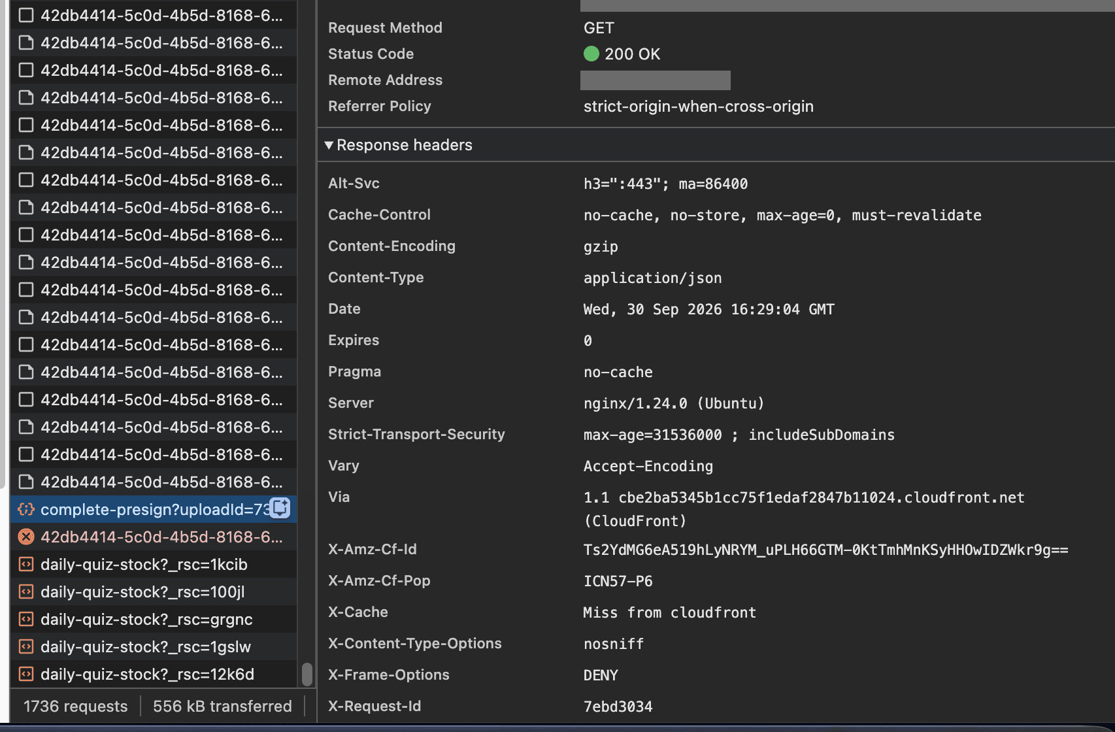
Task: Click the Vary Accept-Encoding header value
Action: pos(648,466)
